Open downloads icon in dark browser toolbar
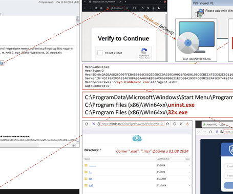233x194 pixels. point(153,8)
